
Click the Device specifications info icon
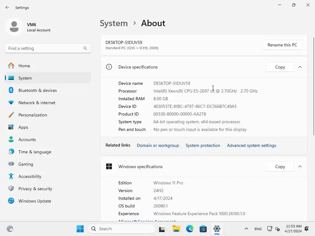point(109,67)
